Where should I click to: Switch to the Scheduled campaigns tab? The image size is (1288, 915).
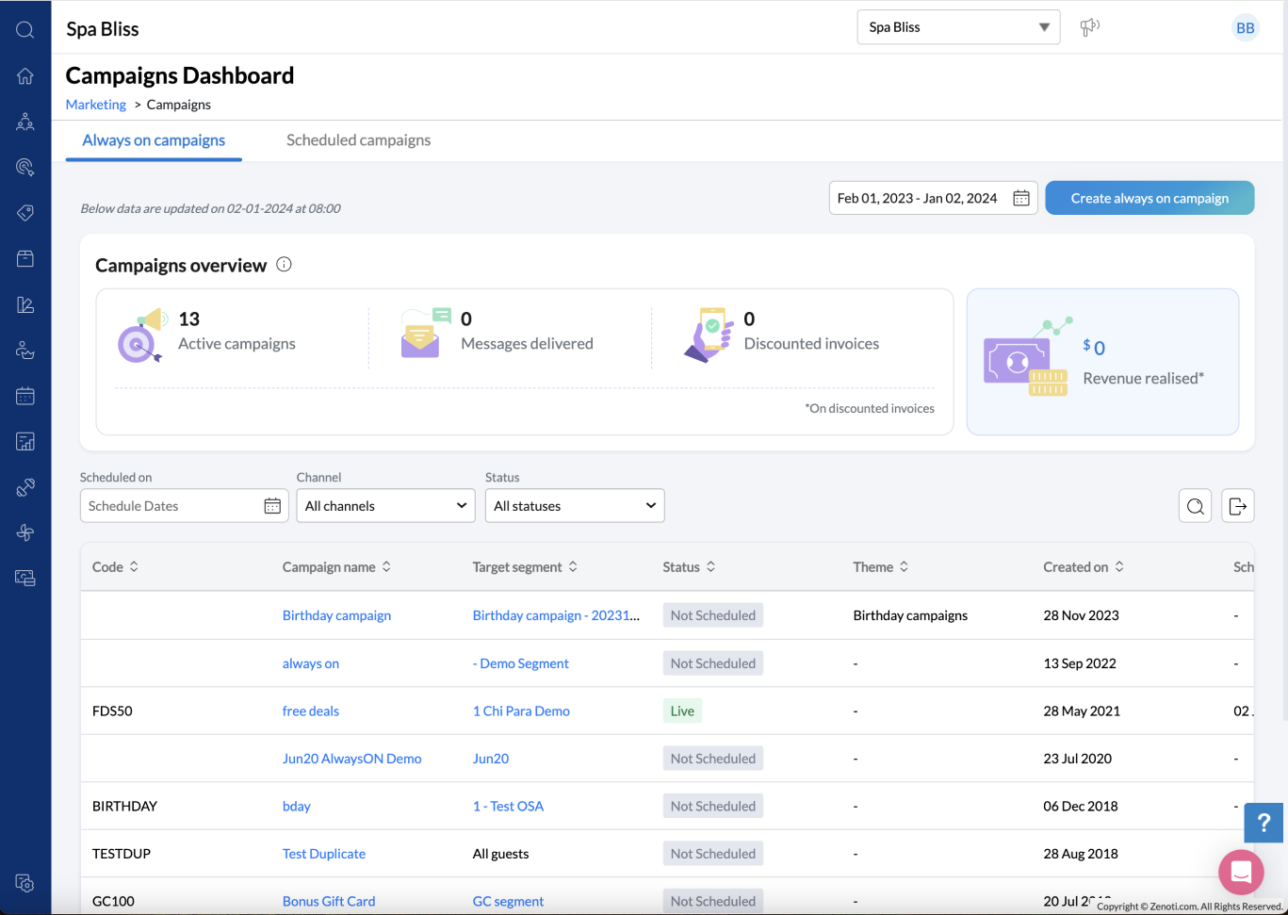(358, 139)
